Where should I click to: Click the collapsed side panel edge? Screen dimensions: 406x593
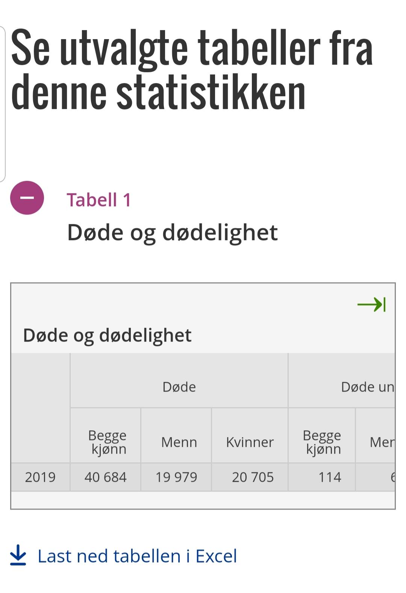click(x=3, y=104)
